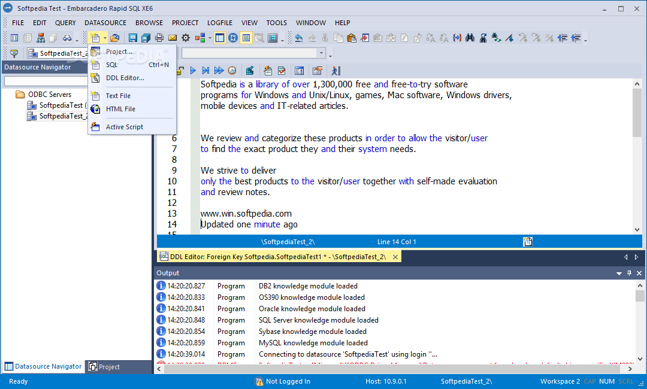Screen dimensions: 647x389
Task: Click the Send Mail envelope icon
Action: point(173,38)
